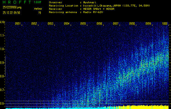Image resolution: width=171 pixels, height=109 pixels.
Task: Click the 0.9 kHz frequency label
Action: (3, 63)
